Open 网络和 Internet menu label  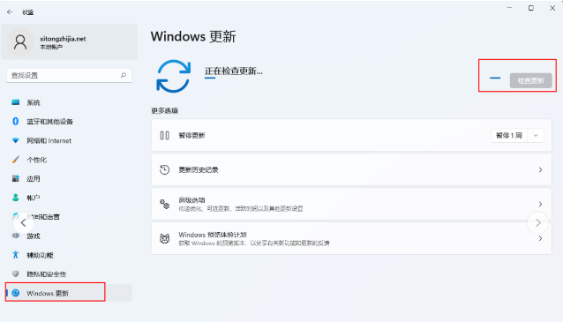coord(49,141)
